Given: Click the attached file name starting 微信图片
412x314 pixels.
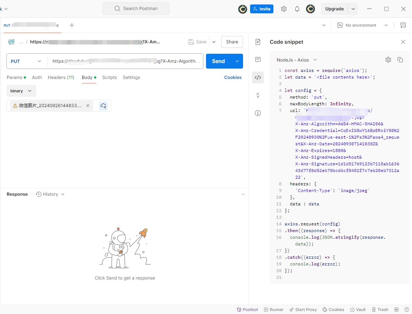Looking at the screenshot, I should (50, 106).
